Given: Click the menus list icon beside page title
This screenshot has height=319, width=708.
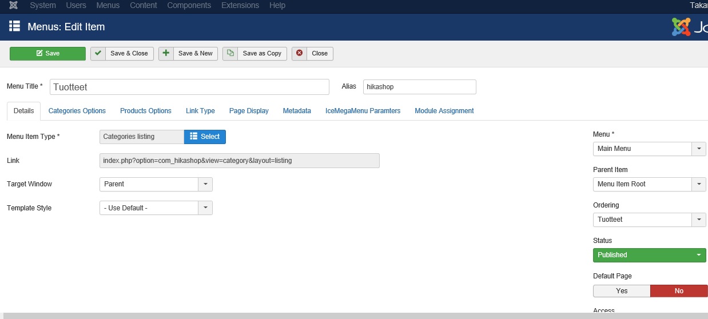Looking at the screenshot, I should click(x=15, y=26).
